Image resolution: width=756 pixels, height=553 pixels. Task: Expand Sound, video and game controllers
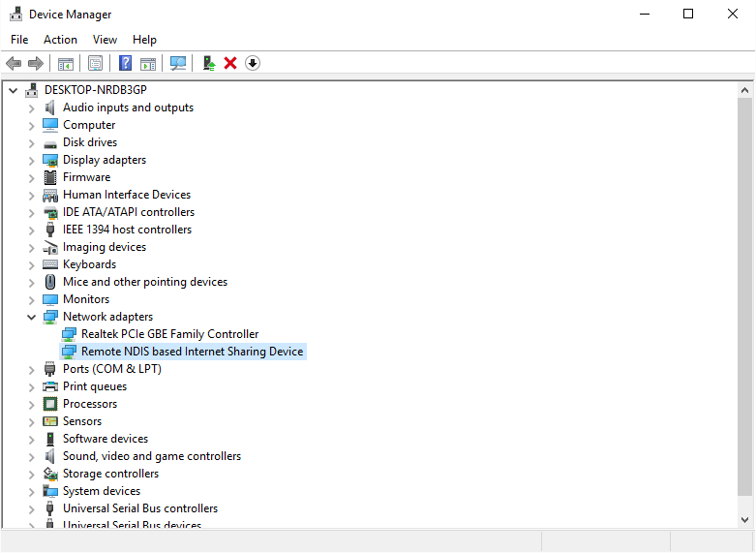pos(32,456)
